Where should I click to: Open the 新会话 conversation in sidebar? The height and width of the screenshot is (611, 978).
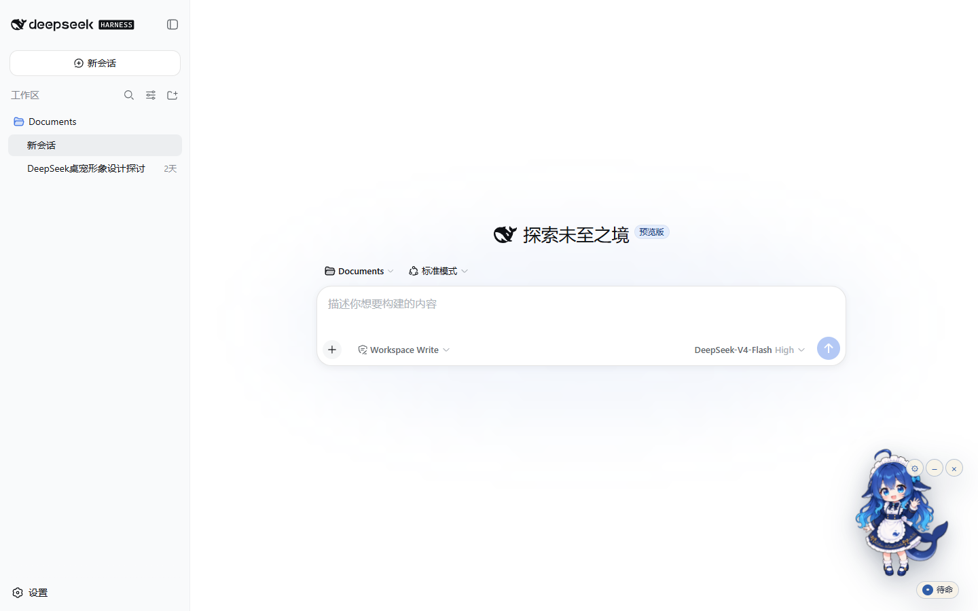point(95,145)
